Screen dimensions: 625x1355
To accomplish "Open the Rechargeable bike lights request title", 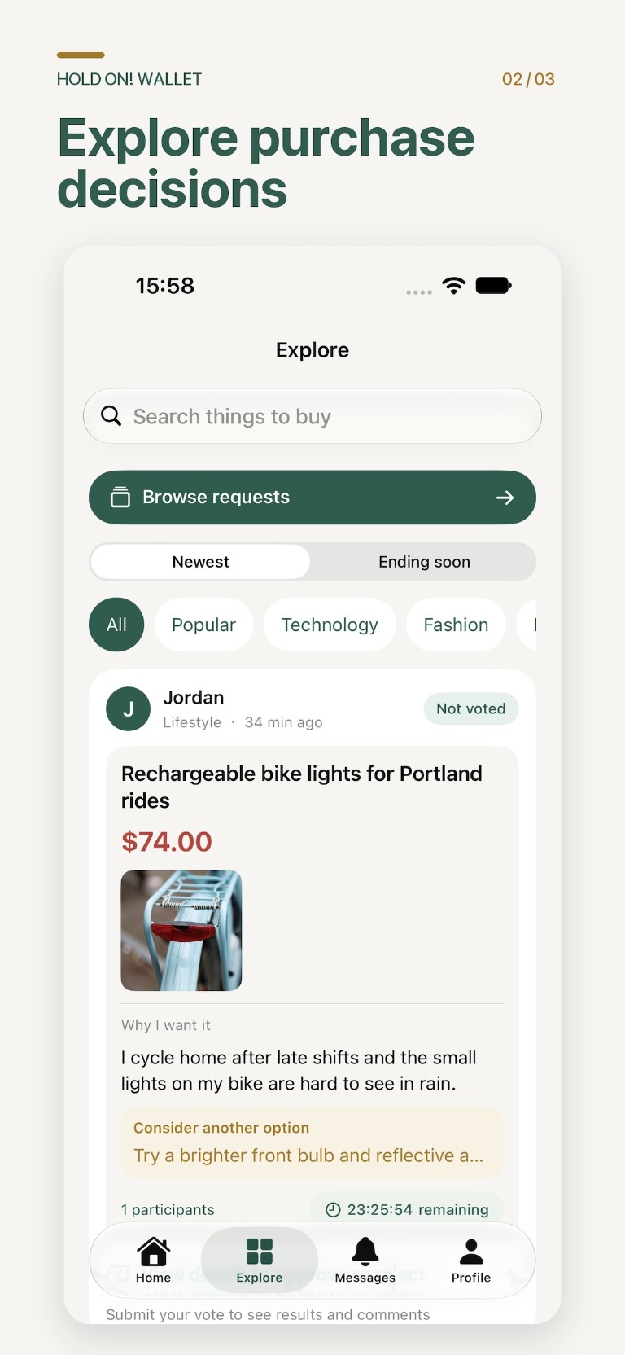I will (x=302, y=787).
